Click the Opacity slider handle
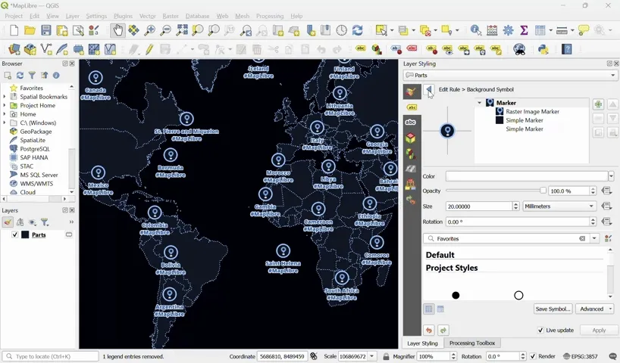Viewport: 620px width, 363px height. pyautogui.click(x=543, y=191)
